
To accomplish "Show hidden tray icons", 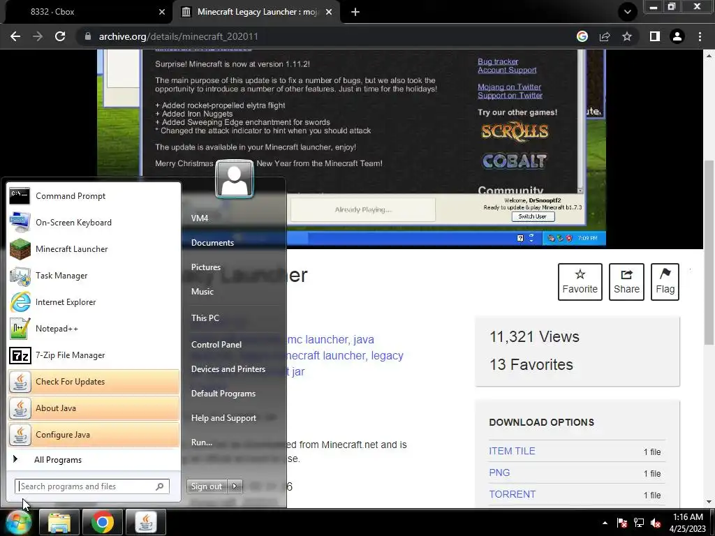I will coord(605,523).
